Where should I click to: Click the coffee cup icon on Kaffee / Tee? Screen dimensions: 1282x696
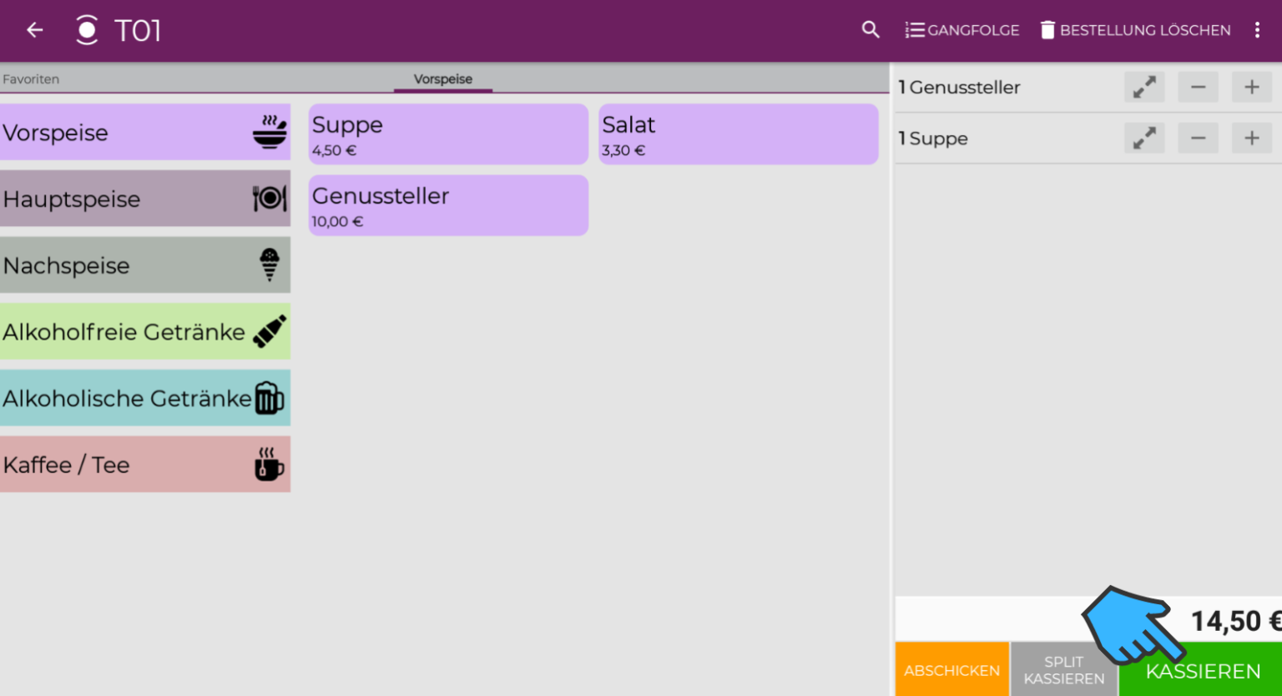(266, 464)
